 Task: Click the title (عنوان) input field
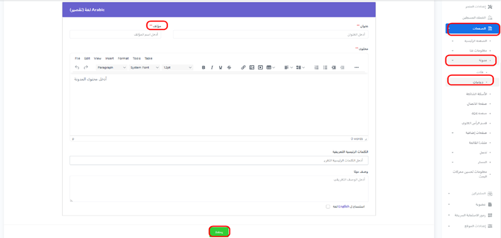click(271, 34)
